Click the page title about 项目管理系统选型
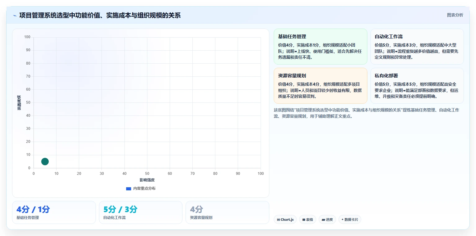This screenshot has width=476, height=236. [x=100, y=15]
